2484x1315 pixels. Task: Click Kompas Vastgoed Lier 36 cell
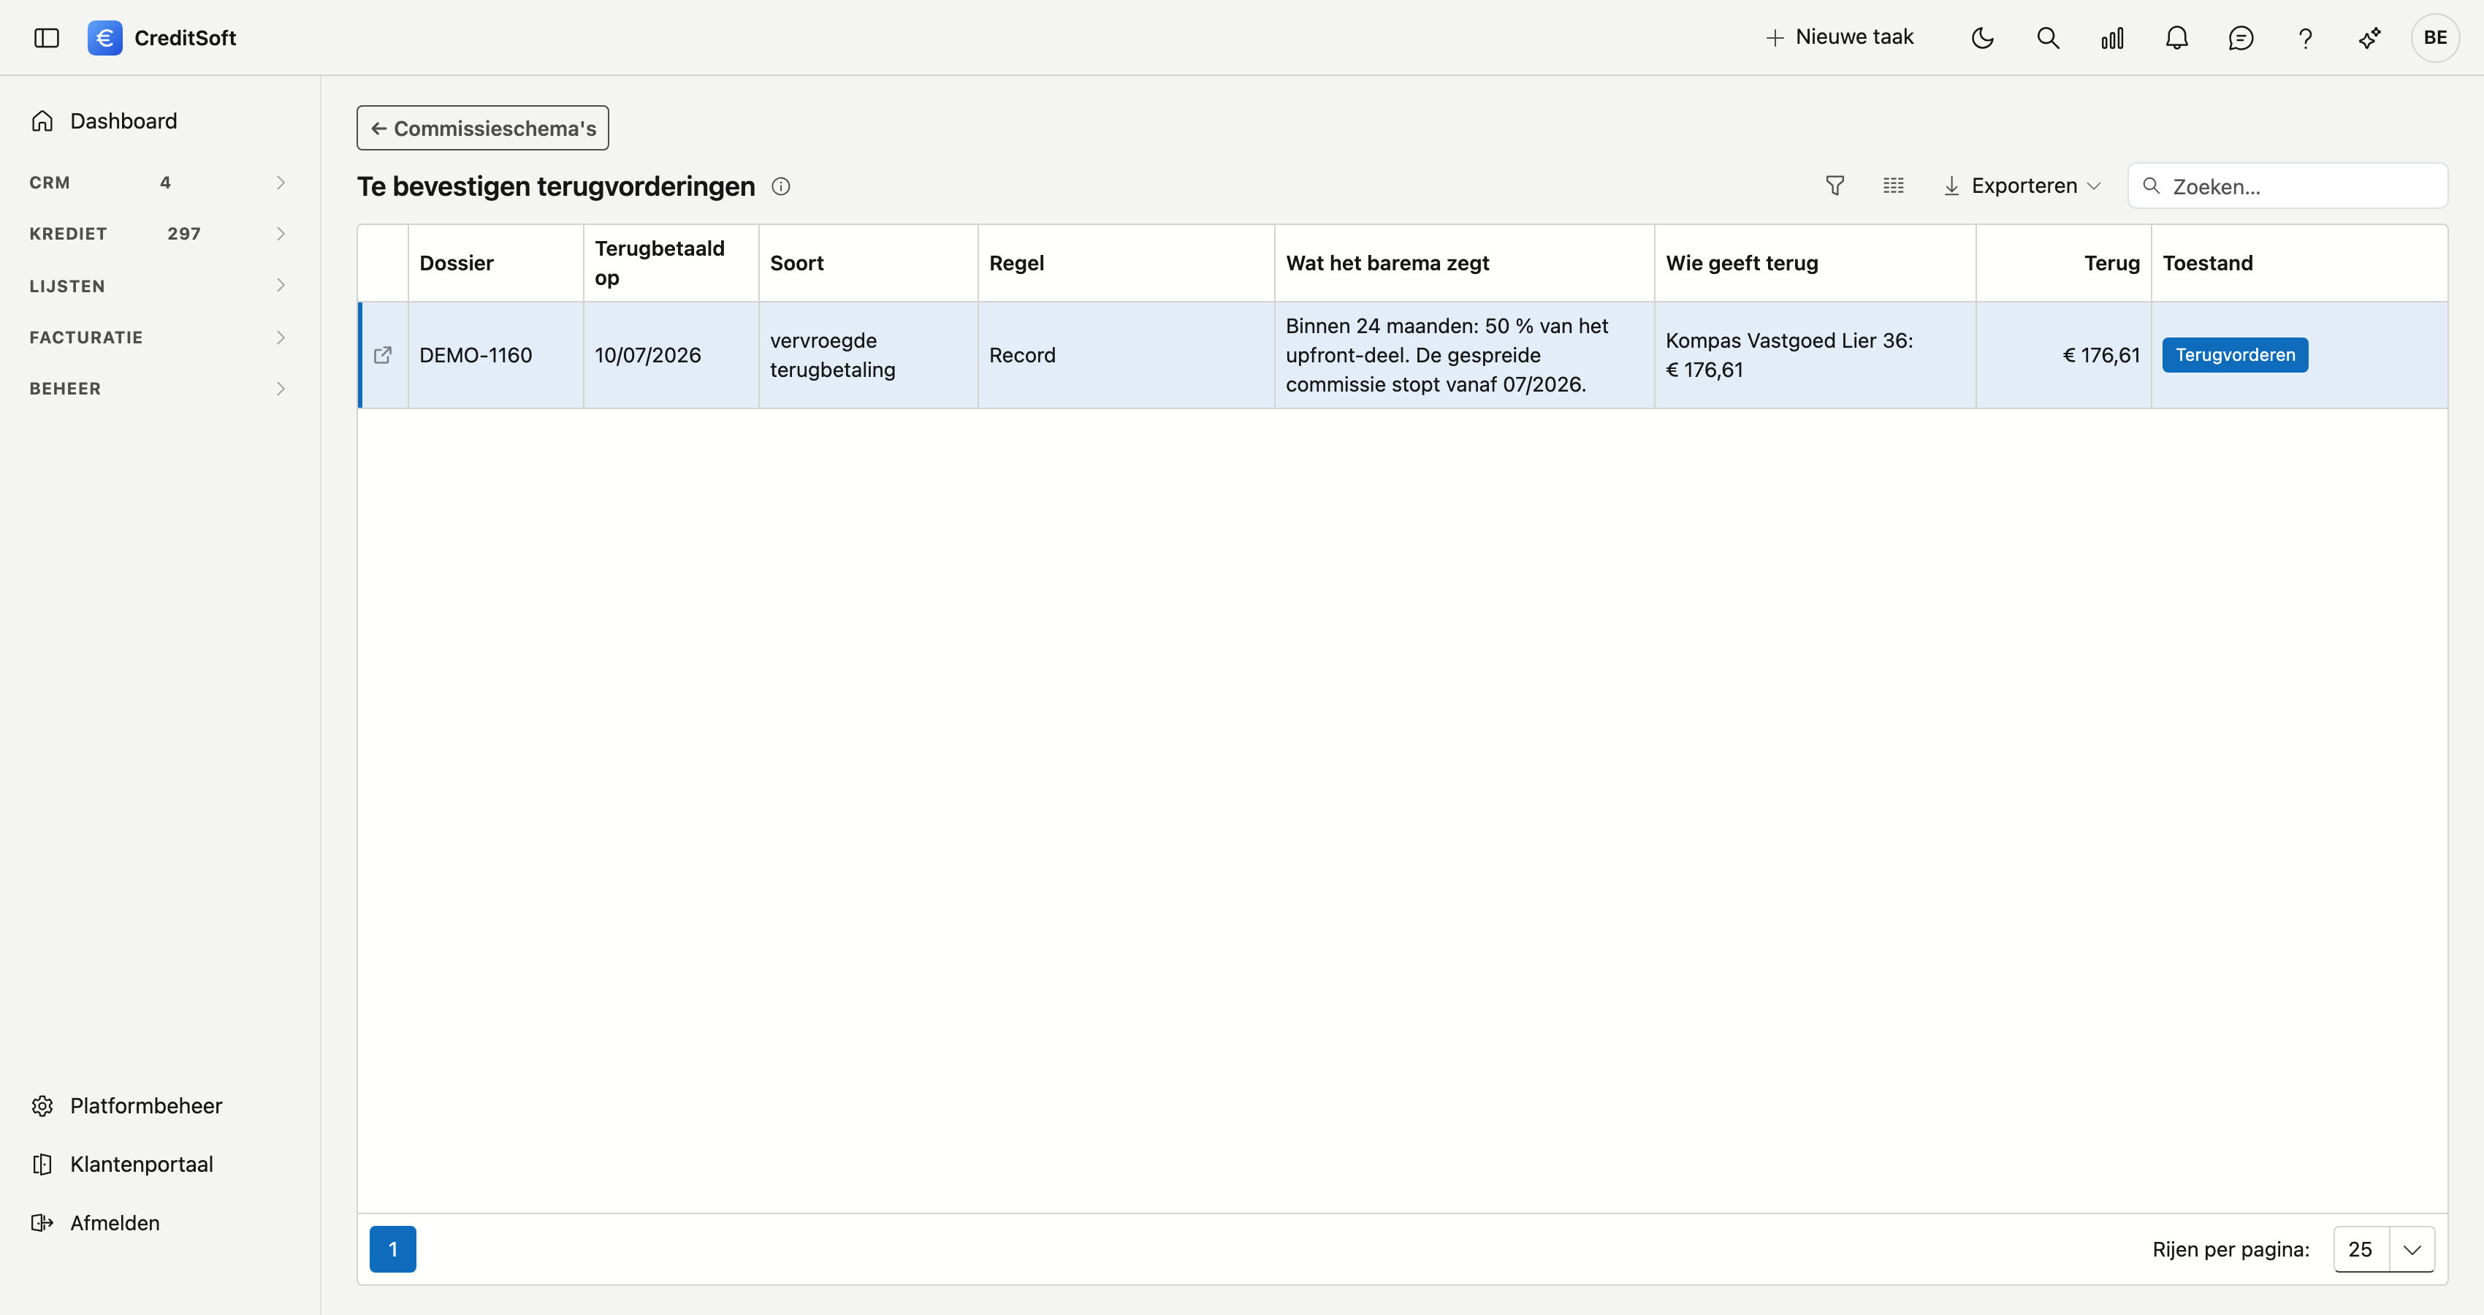[x=1816, y=355]
